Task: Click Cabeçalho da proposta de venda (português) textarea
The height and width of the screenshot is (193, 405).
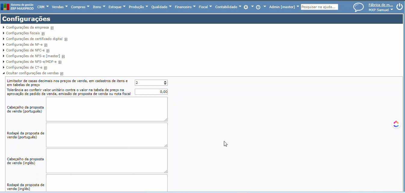Action: coord(107,109)
